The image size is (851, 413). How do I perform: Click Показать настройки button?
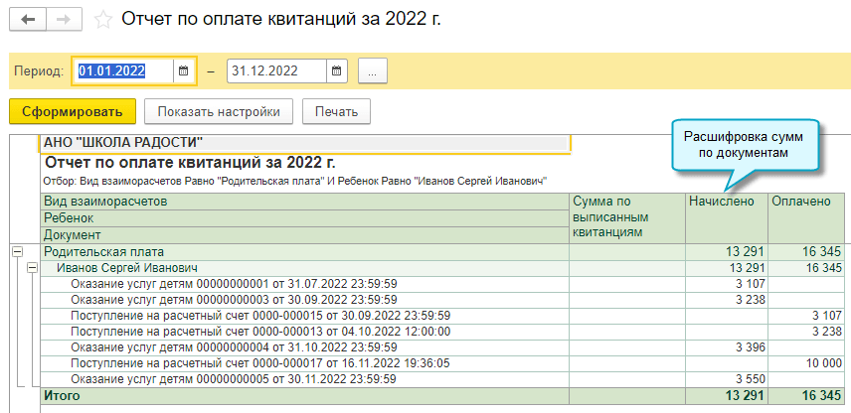tap(219, 111)
